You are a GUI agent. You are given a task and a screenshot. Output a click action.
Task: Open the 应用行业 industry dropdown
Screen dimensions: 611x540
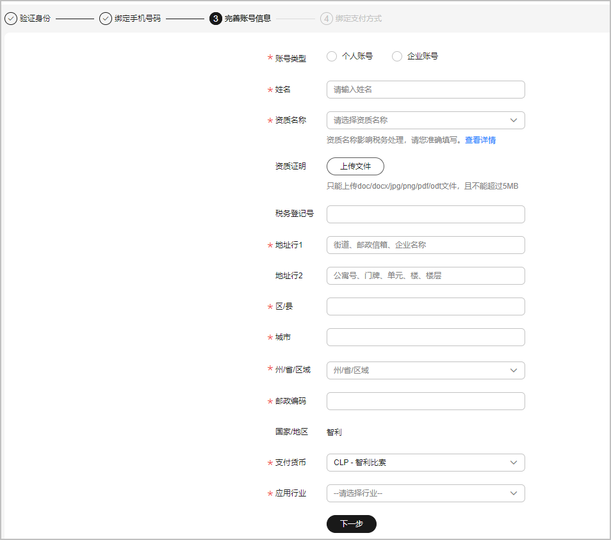pos(425,493)
